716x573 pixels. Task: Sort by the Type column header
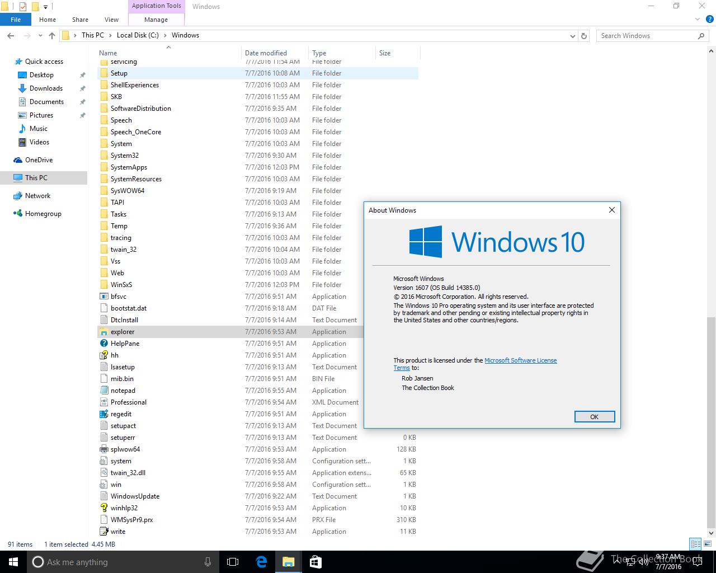tap(342, 53)
